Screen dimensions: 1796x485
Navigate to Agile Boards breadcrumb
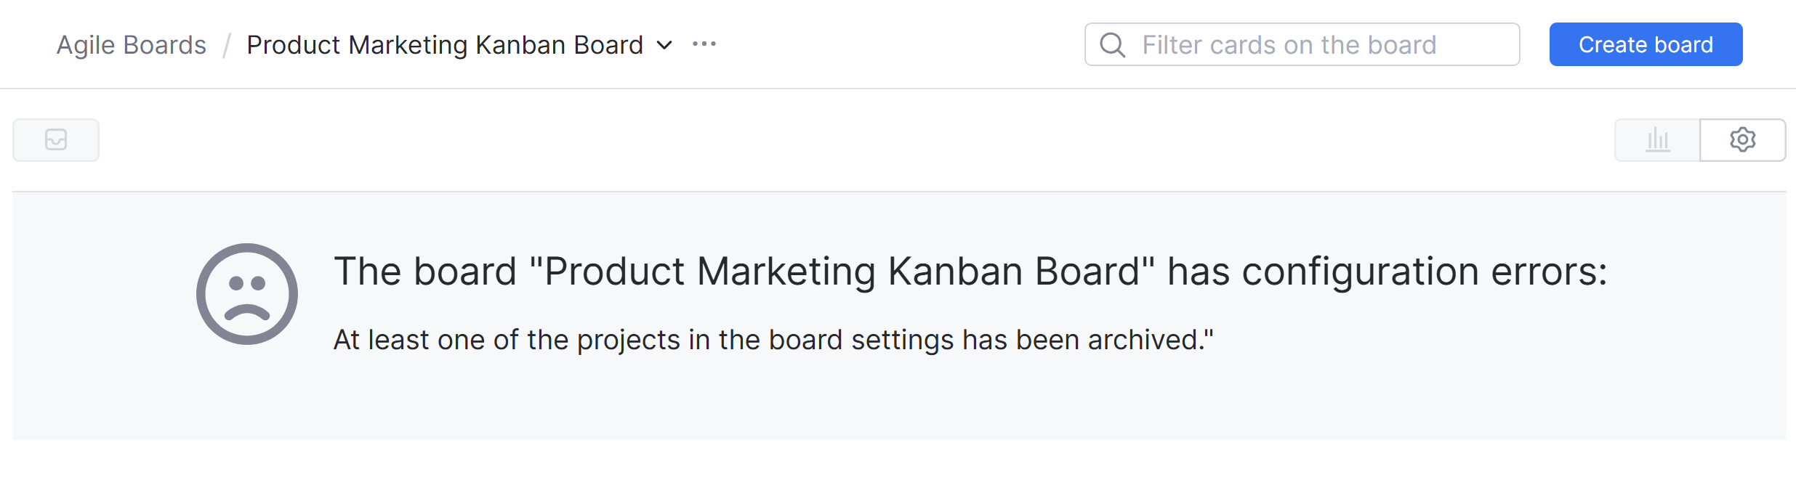[132, 44]
